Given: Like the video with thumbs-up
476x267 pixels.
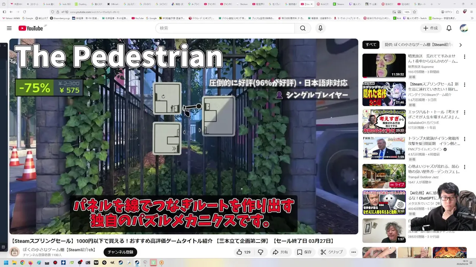Looking at the screenshot, I should tap(243, 252).
